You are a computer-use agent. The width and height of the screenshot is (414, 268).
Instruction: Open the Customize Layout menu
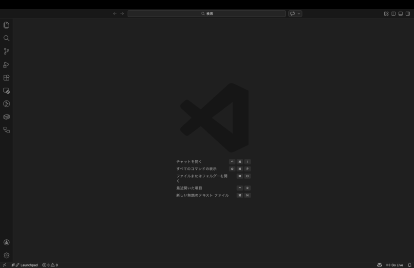(386, 14)
